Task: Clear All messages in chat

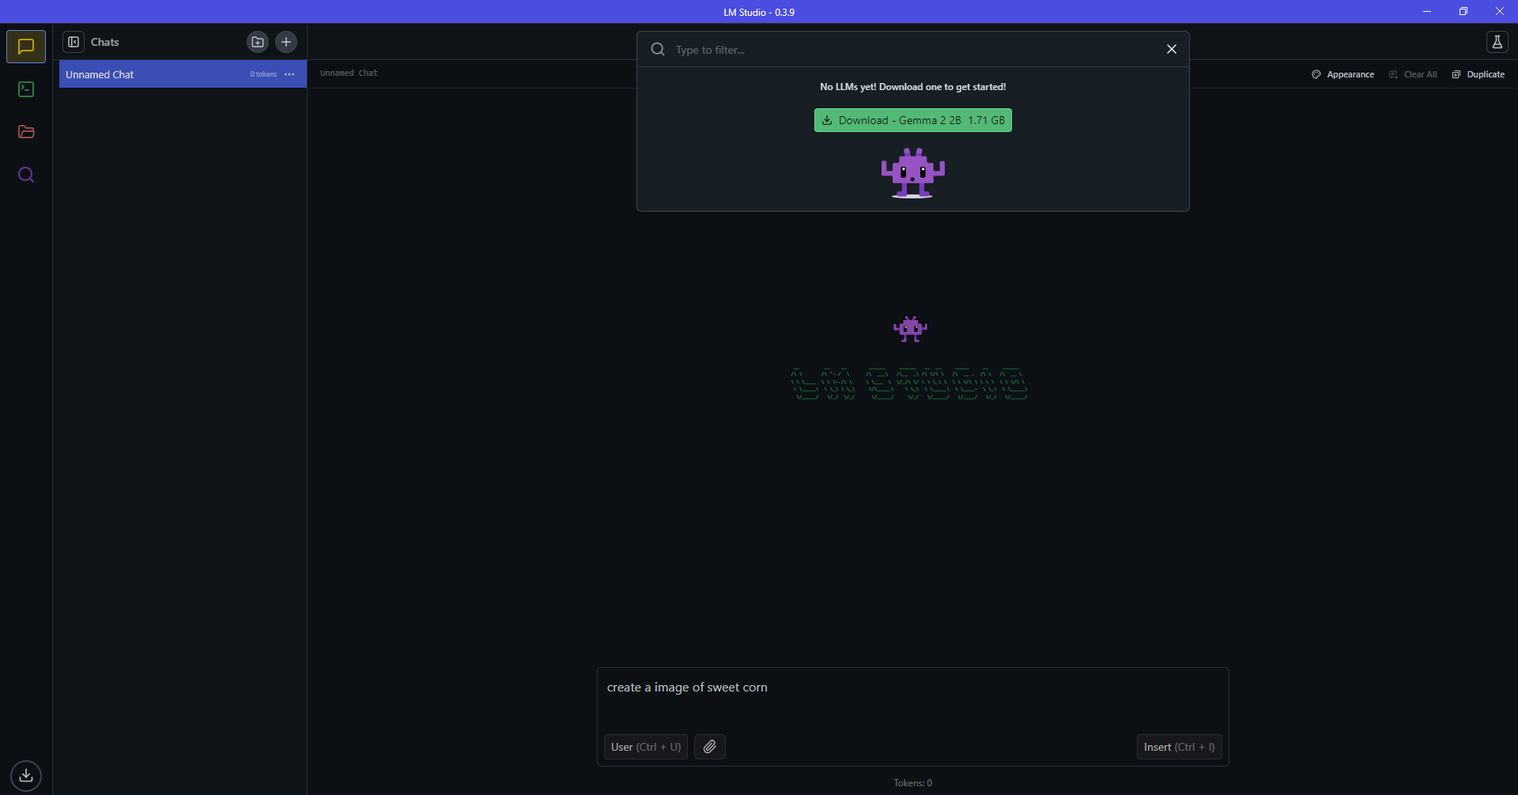Action: coord(1413,74)
